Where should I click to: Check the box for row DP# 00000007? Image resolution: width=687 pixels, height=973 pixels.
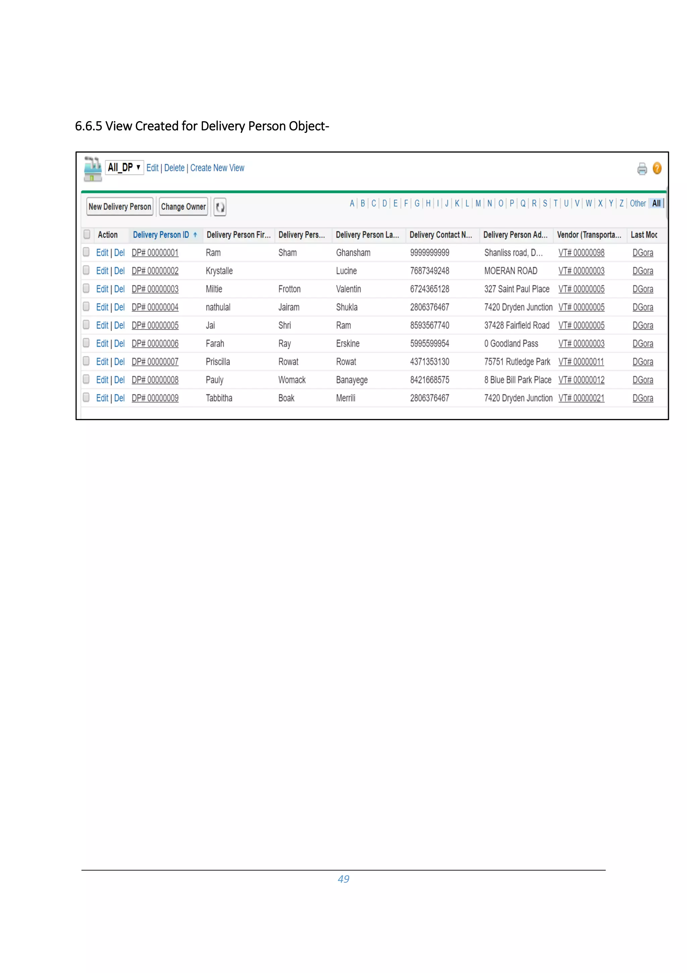click(86, 362)
